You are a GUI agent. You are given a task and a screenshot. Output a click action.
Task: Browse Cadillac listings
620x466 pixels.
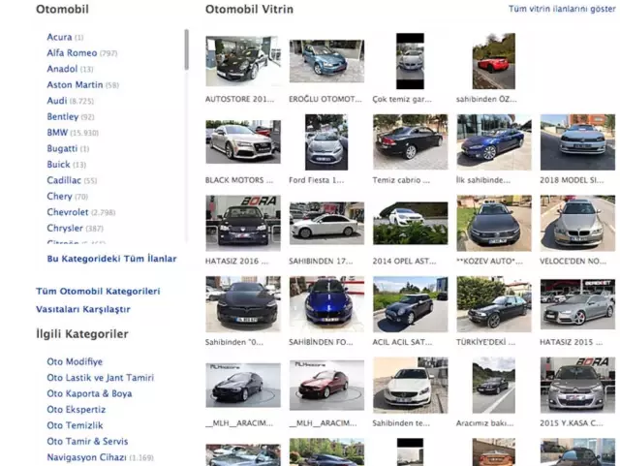(x=64, y=180)
